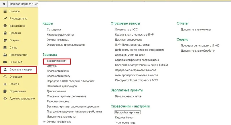The image size is (231, 125).
Task: Open Отчетность в ФСС
Action: (127, 30)
